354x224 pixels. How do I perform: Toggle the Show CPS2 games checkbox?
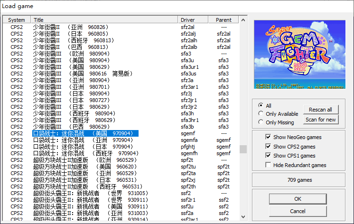(269, 147)
